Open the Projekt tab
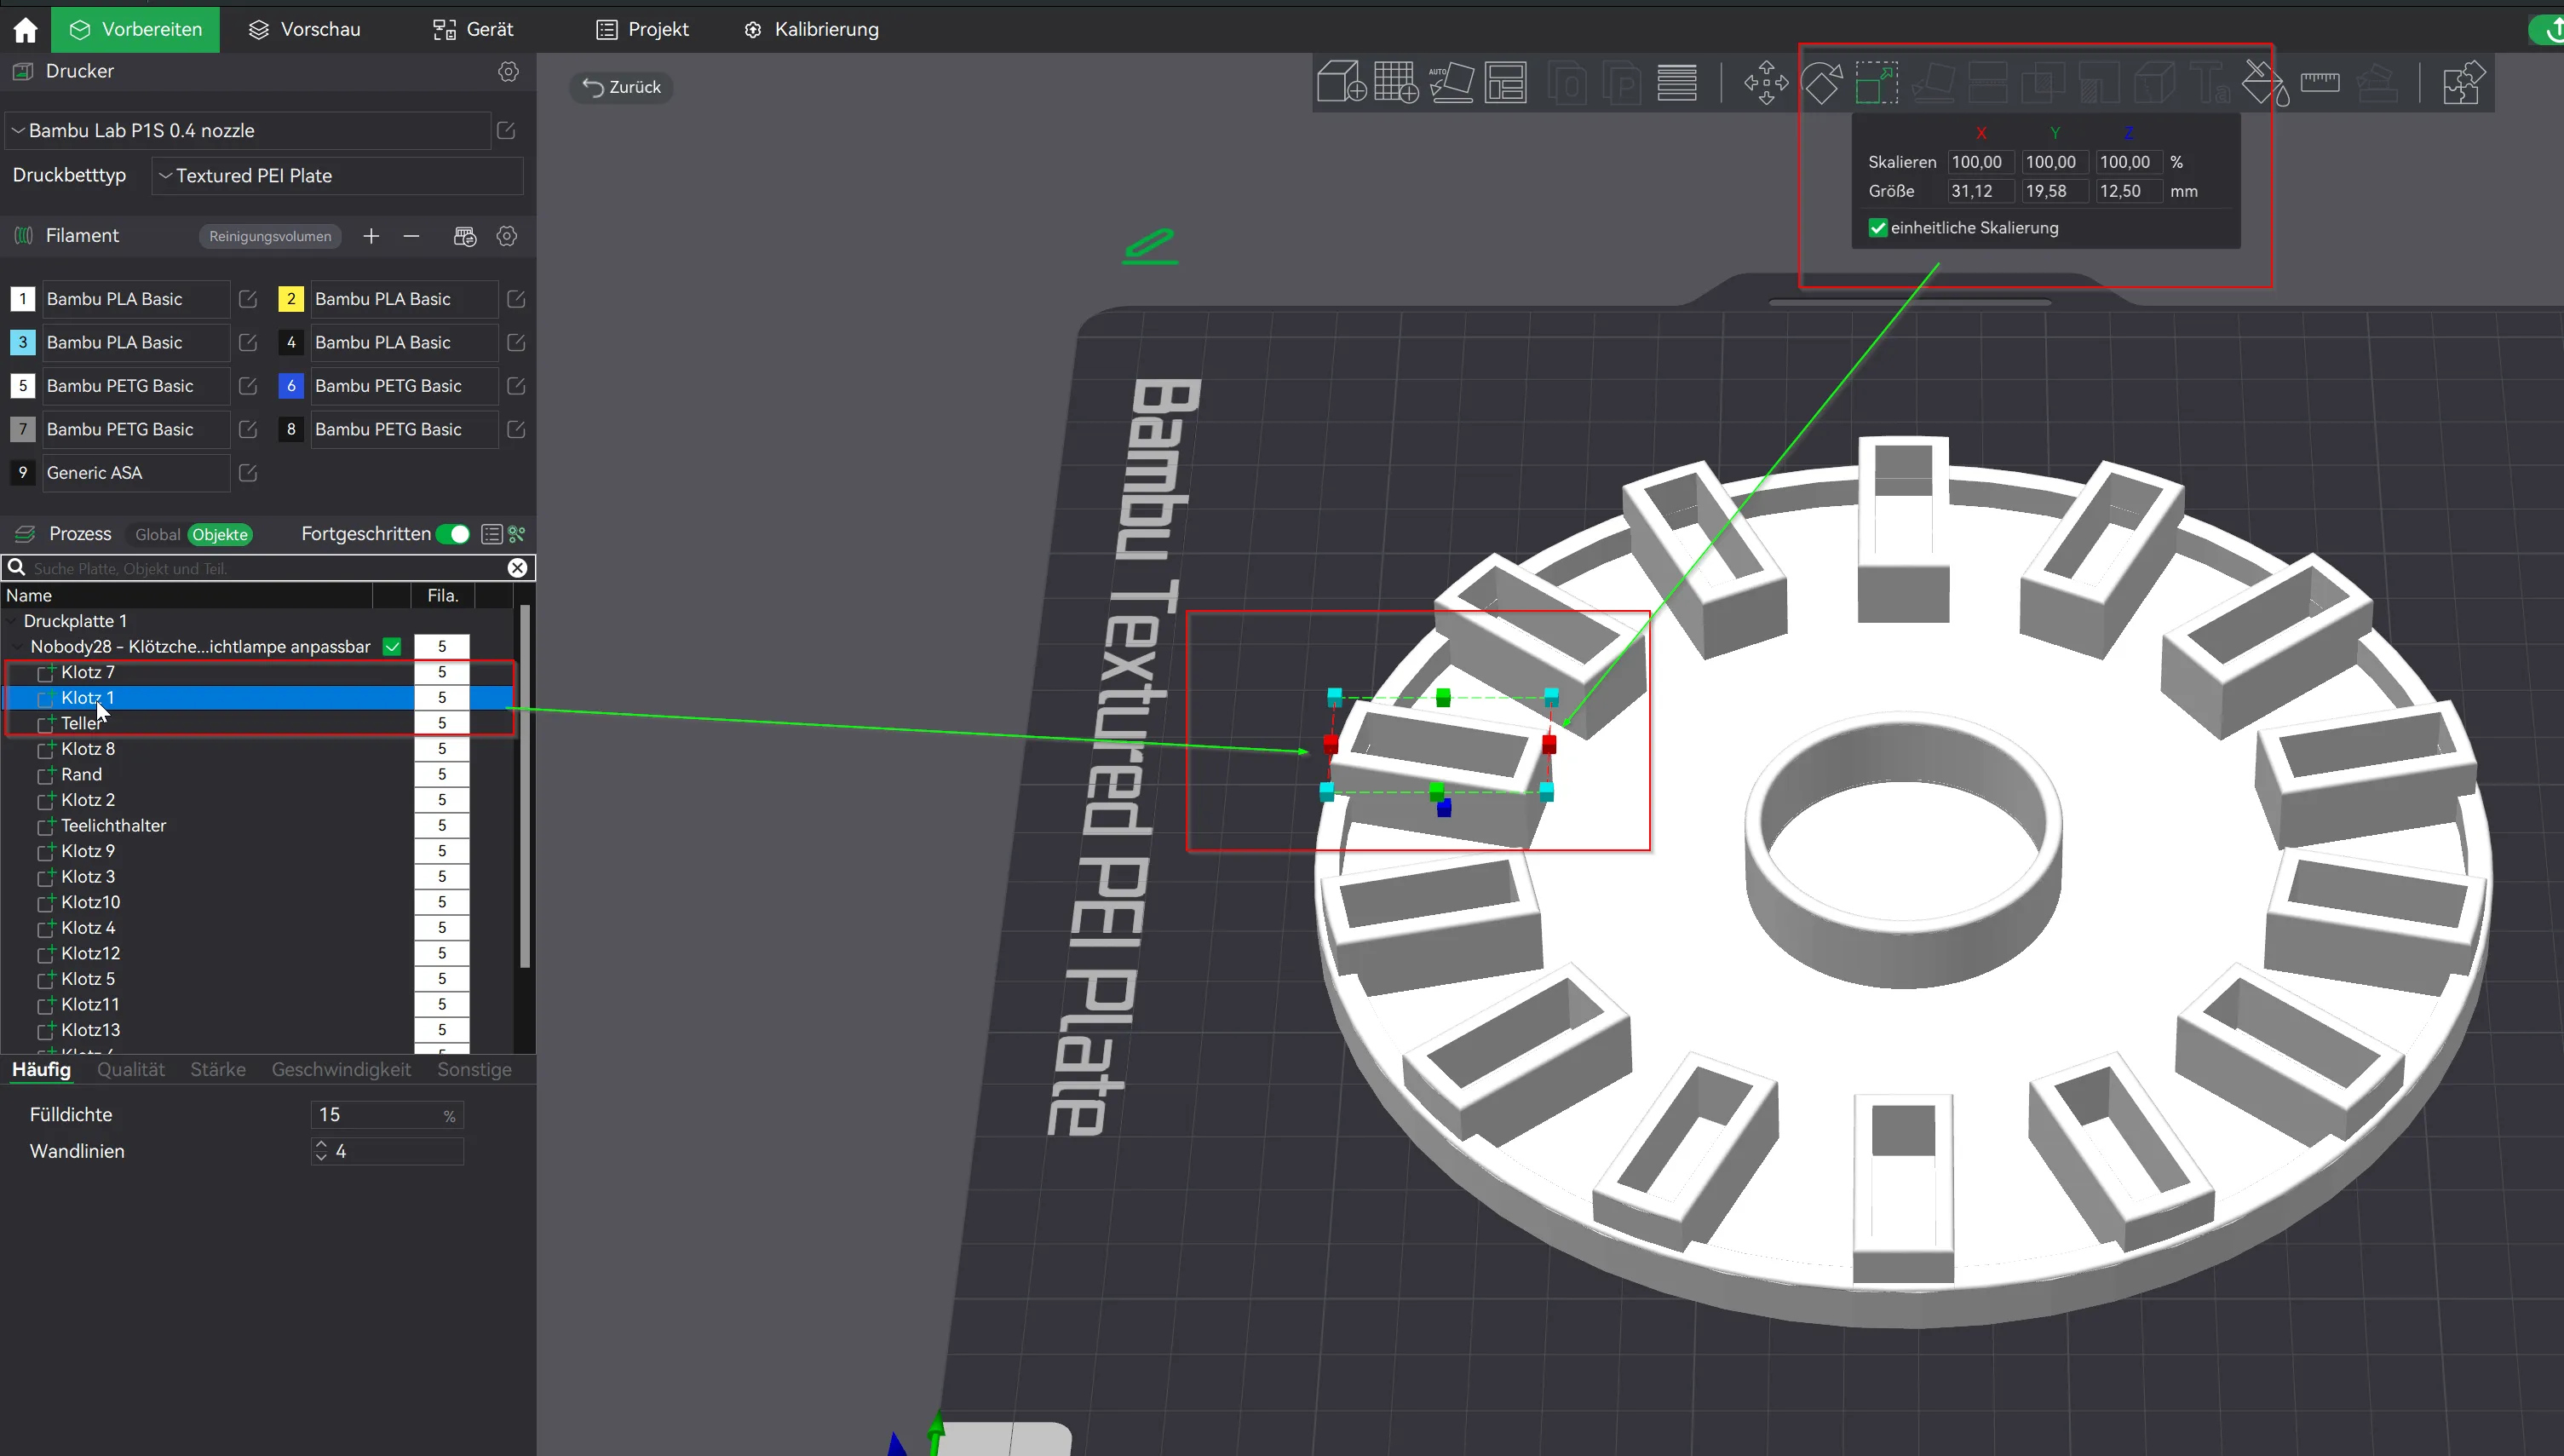The width and height of the screenshot is (2564, 1456). click(643, 30)
